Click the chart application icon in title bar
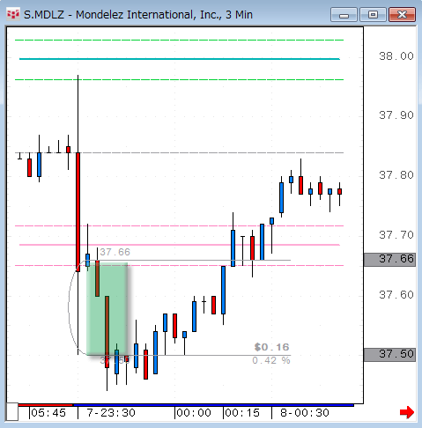 tap(13, 14)
